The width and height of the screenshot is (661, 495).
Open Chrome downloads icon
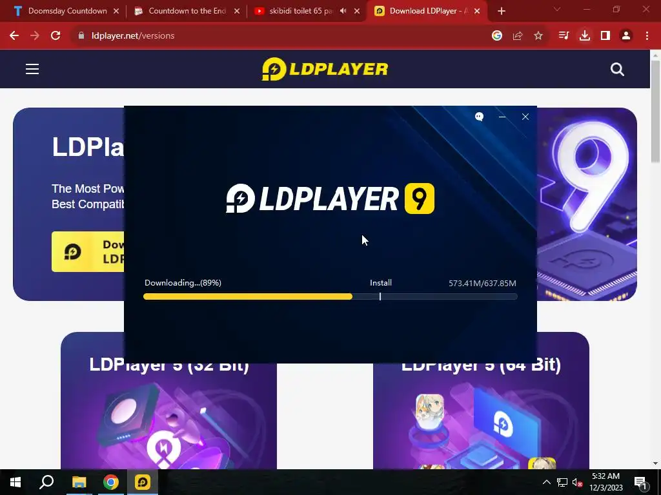[585, 36]
